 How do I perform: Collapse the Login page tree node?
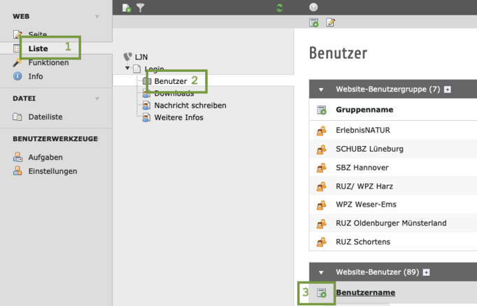(127, 68)
